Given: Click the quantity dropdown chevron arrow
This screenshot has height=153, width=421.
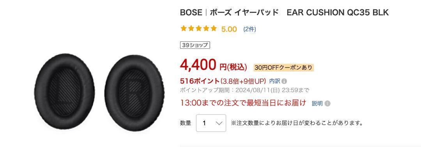Looking at the screenshot, I should [x=219, y=123].
